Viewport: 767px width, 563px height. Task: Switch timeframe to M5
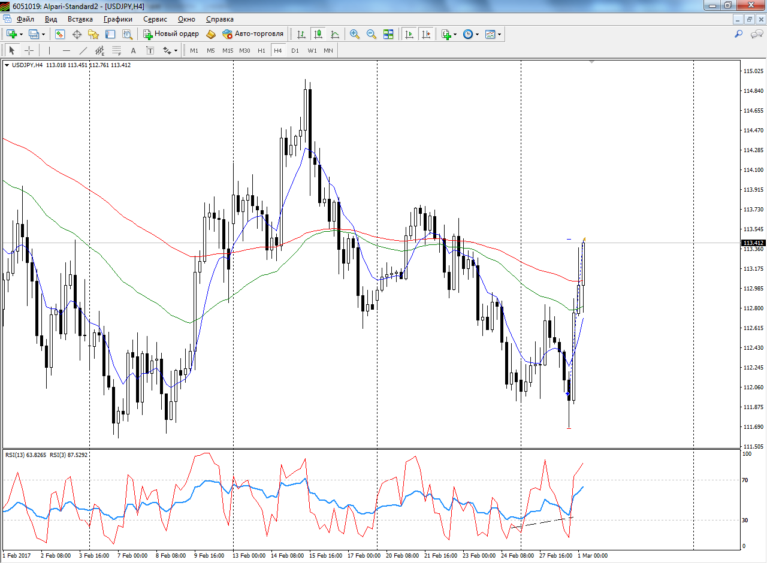tap(211, 50)
